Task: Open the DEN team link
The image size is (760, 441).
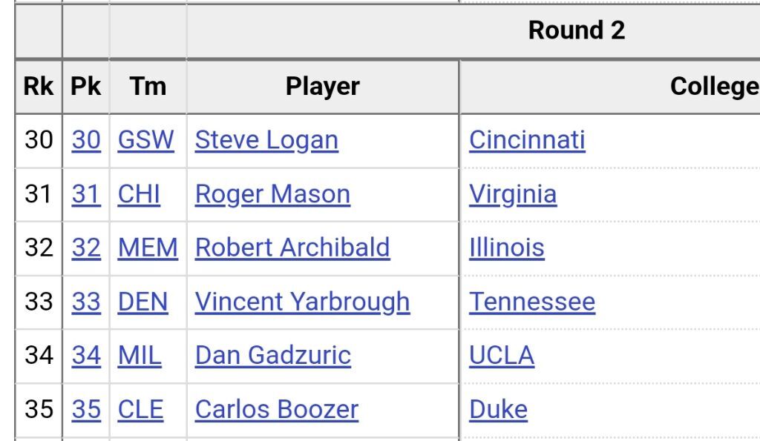Action: coord(143,302)
